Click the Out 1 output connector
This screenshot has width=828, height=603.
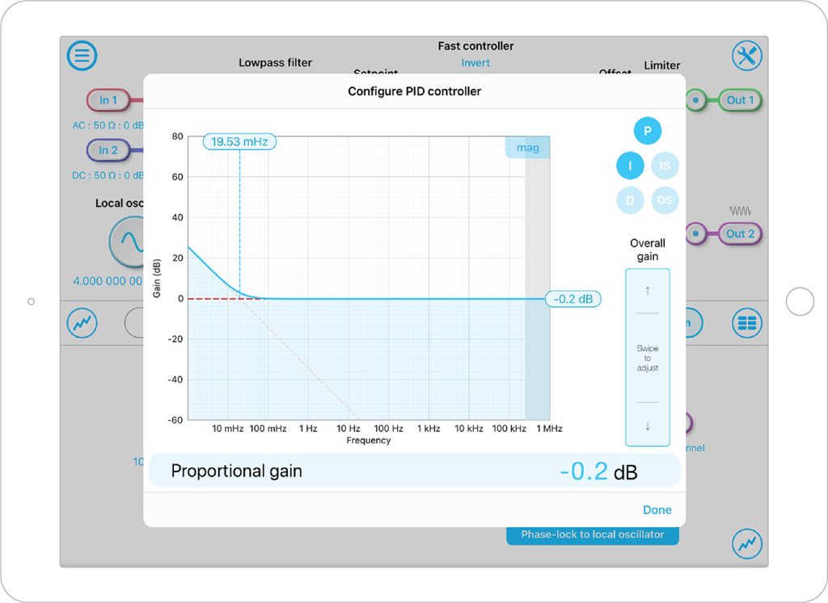tap(739, 100)
